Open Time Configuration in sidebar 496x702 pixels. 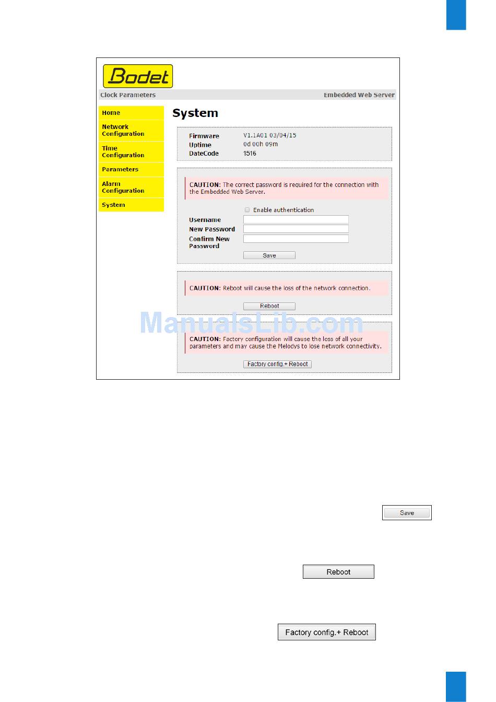coord(131,152)
